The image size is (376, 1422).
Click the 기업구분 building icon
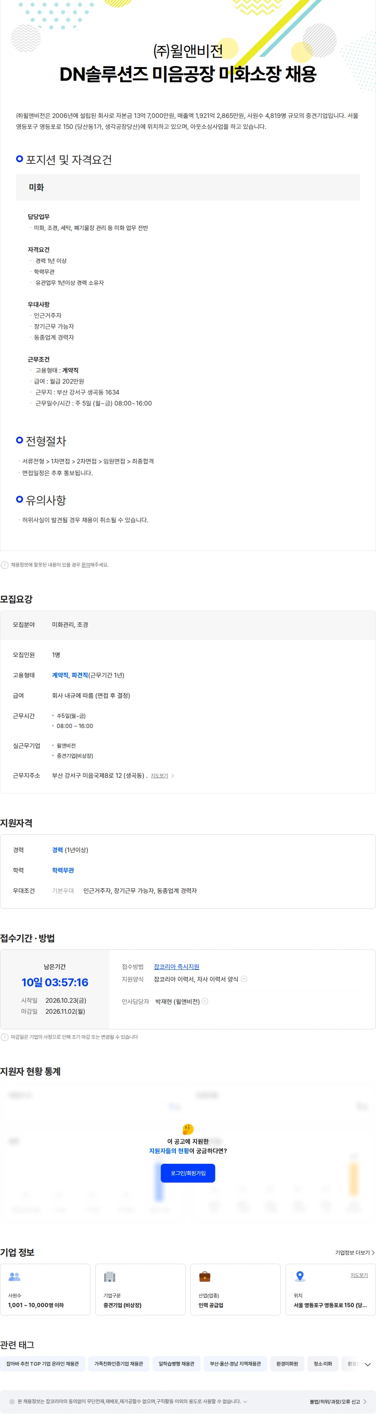[x=110, y=1277]
